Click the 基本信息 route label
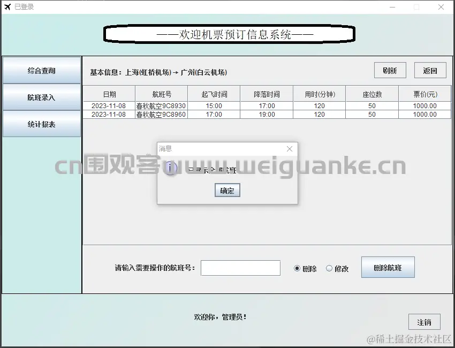The width and height of the screenshot is (455, 348). (x=158, y=72)
